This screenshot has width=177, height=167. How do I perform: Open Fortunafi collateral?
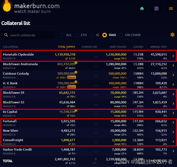pos(10,121)
